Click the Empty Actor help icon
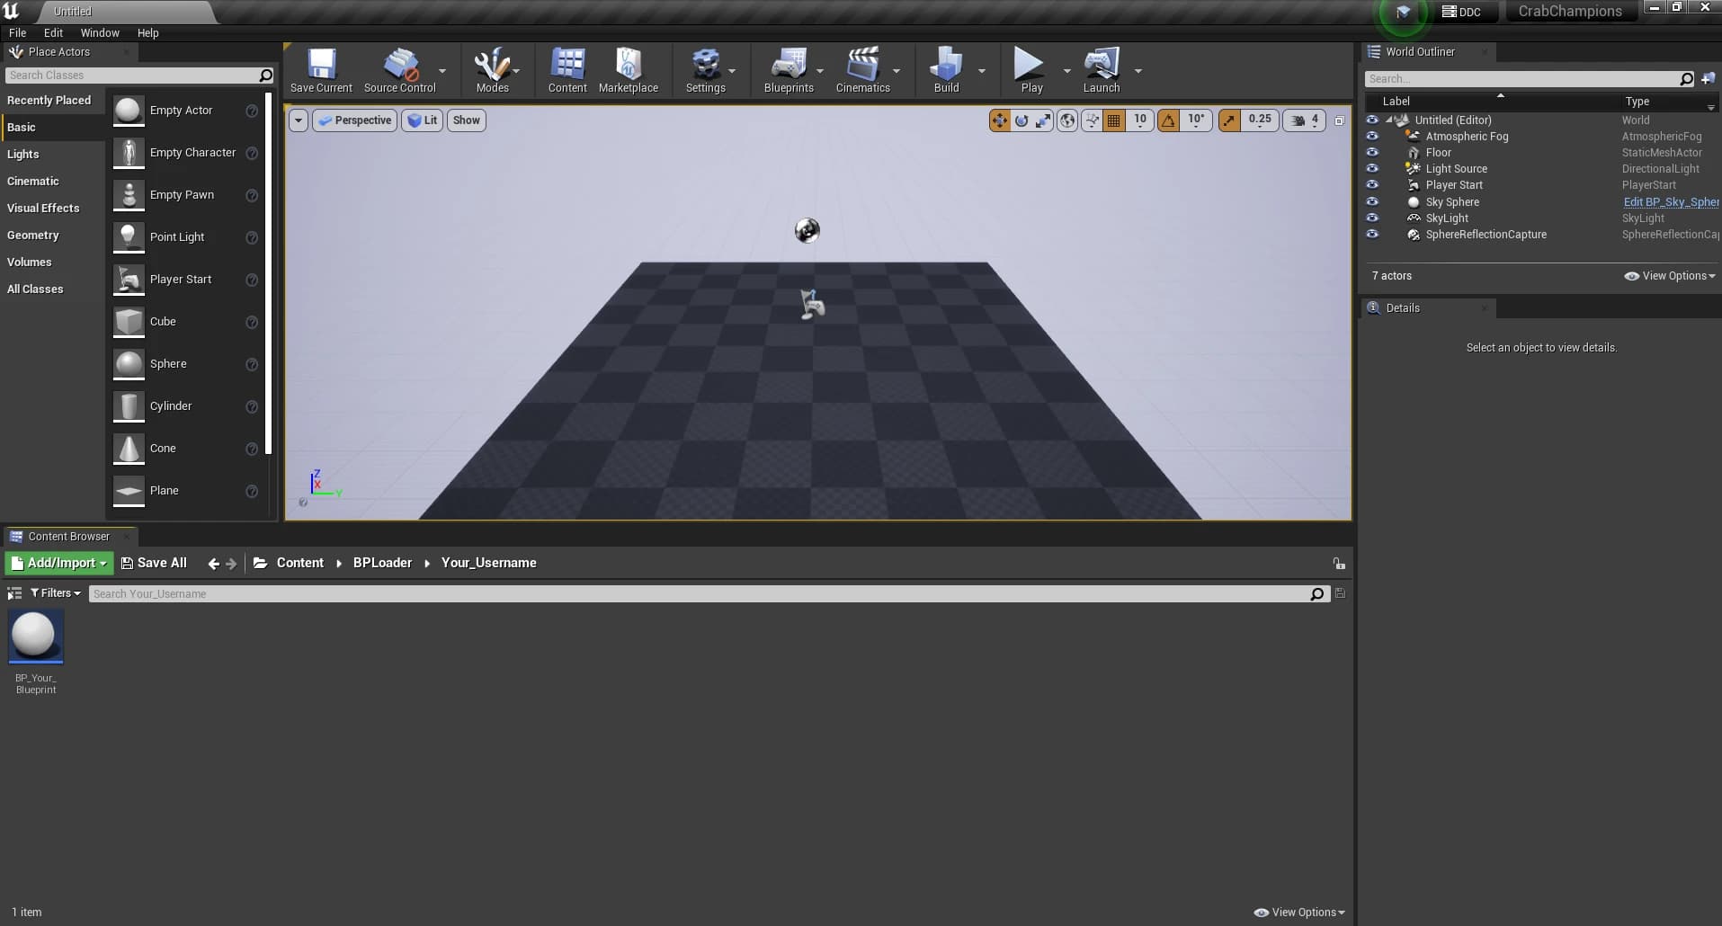 [x=252, y=111]
